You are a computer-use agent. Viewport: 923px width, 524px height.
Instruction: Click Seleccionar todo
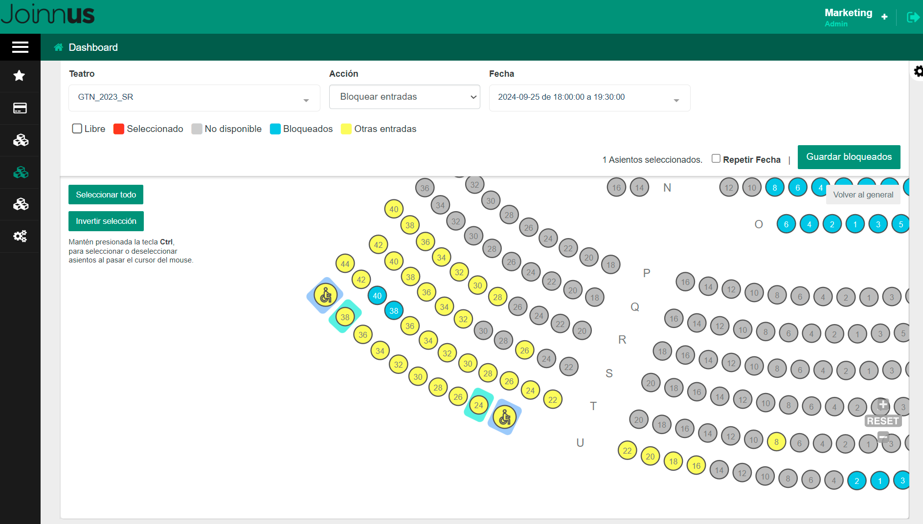click(106, 194)
